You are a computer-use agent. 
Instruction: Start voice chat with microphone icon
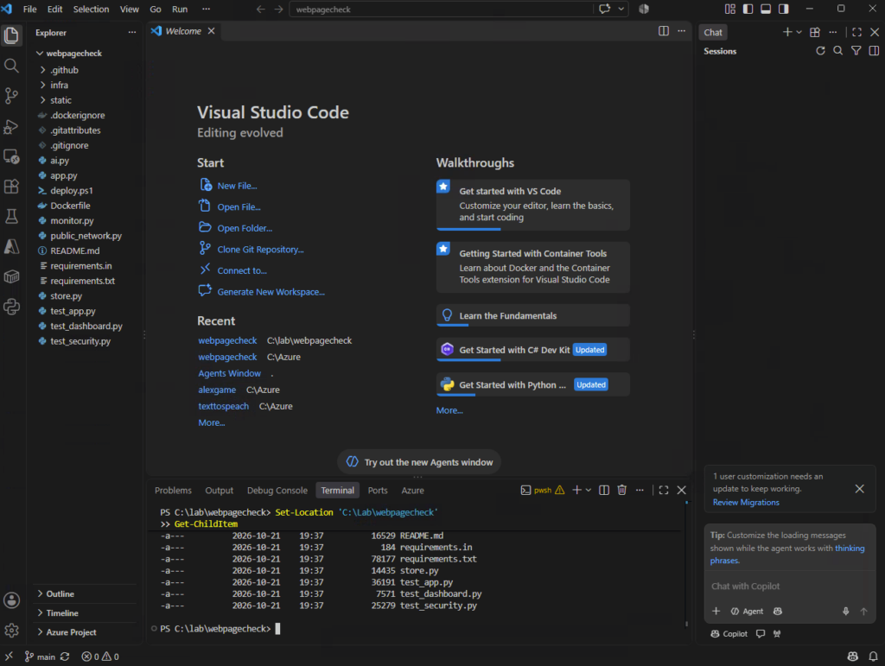pyautogui.click(x=845, y=612)
